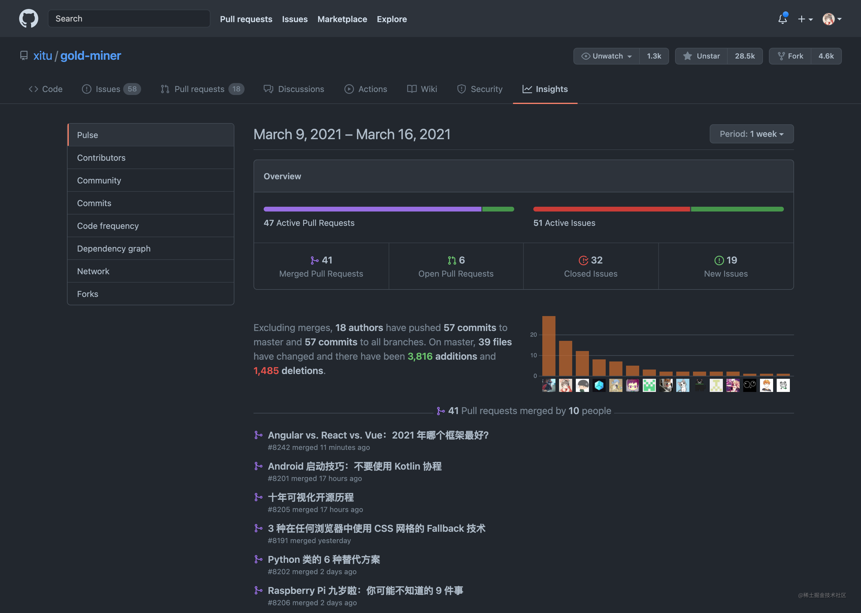The height and width of the screenshot is (613, 861).
Task: Click the blue cube avatar in contributors chart
Action: coord(599,385)
